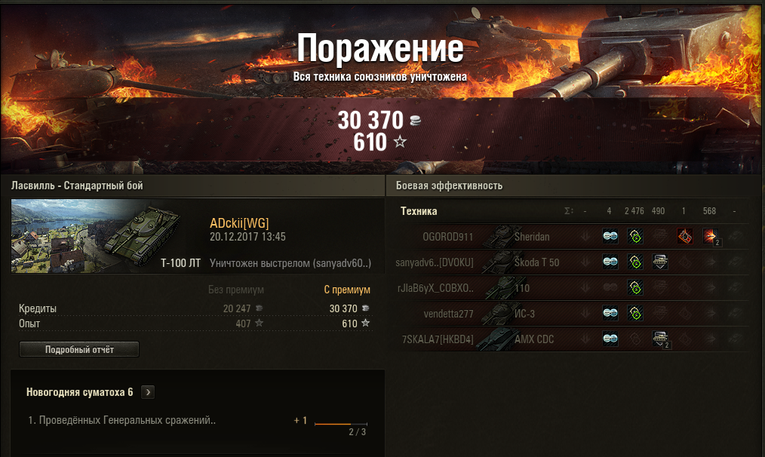Expand Новогодняя суматоха 6 with arrow button
This screenshot has height=457, width=765.
148,392
